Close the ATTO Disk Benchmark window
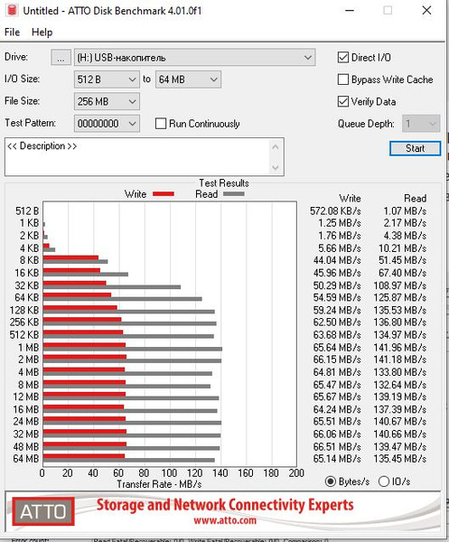Viewport: 449px width, 542px height. coord(427,10)
